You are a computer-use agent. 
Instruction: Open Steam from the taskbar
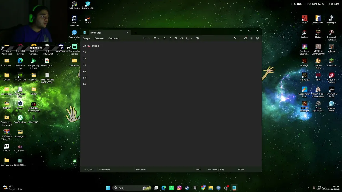tap(187, 188)
